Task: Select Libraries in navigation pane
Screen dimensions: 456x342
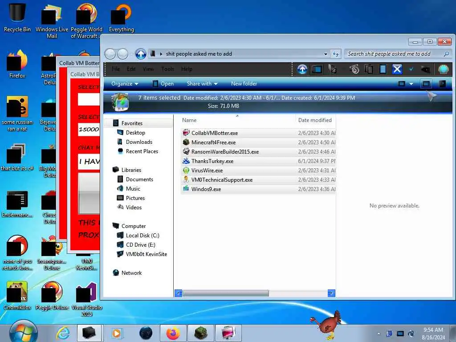Action: point(131,170)
